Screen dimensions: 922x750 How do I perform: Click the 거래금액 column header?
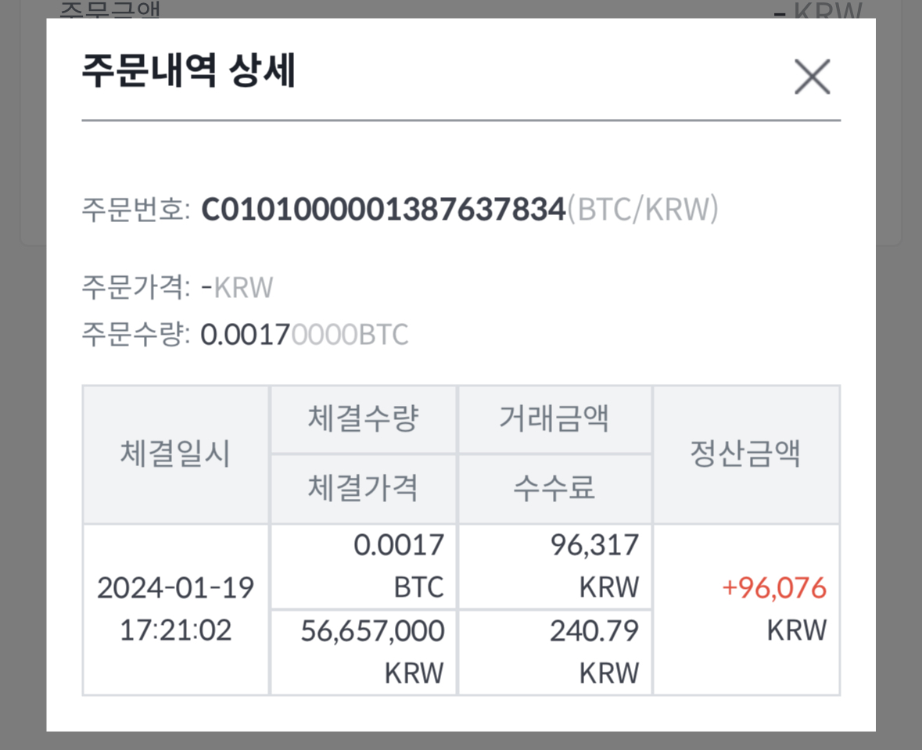click(x=554, y=419)
